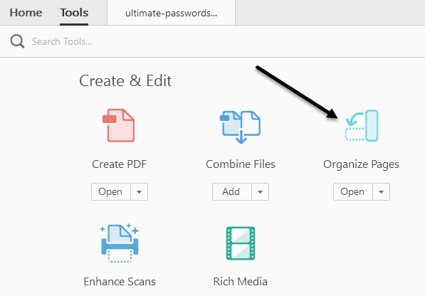Click Open button under Create PDF
Viewport: 425px width, 296px height.
(111, 191)
